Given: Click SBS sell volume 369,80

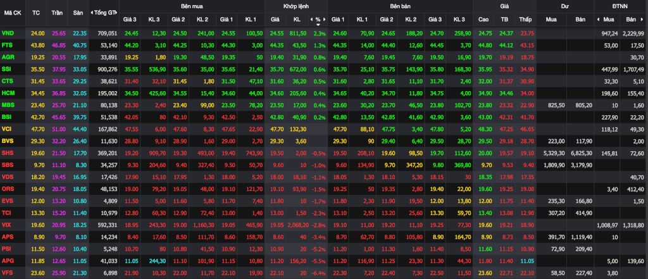Looking at the screenshot, I should tap(462, 165).
